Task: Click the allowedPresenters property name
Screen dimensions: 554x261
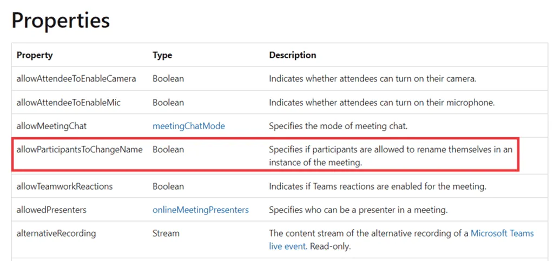Action: pos(51,210)
